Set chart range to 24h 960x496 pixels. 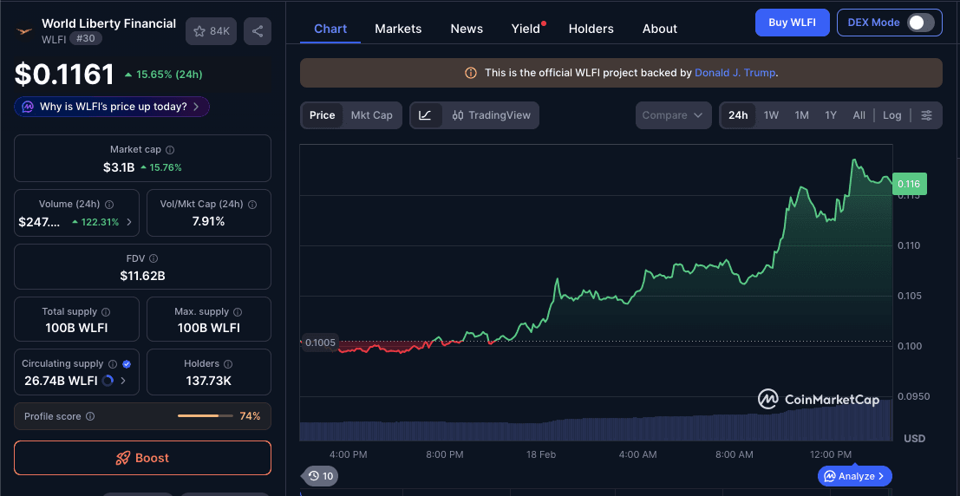click(738, 115)
